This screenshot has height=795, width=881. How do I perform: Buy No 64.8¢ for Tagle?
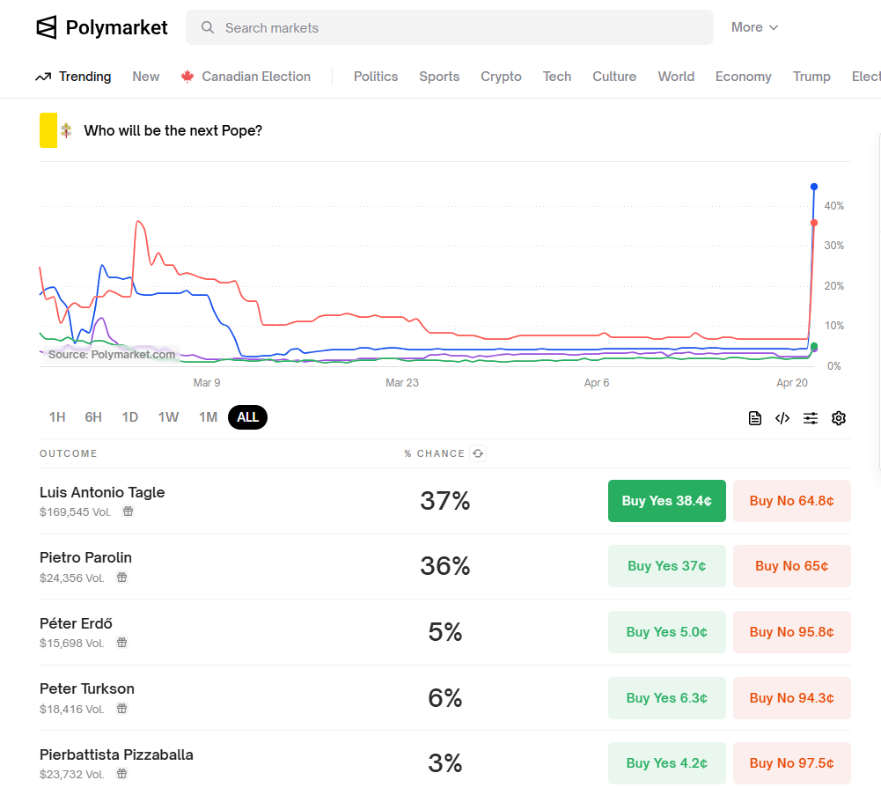pos(791,501)
